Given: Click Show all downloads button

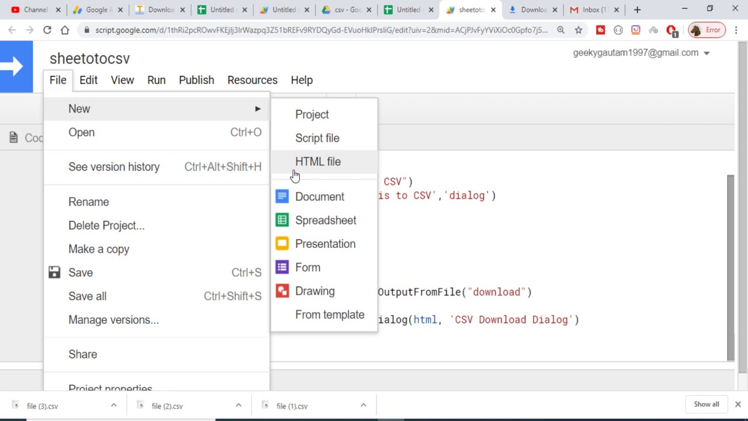Looking at the screenshot, I should tap(706, 404).
